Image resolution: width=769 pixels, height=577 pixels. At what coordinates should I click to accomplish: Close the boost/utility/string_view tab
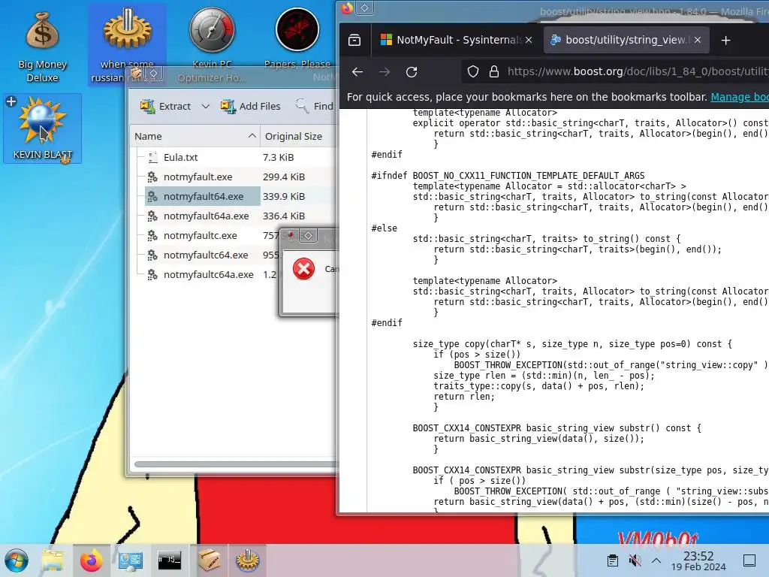coord(698,41)
